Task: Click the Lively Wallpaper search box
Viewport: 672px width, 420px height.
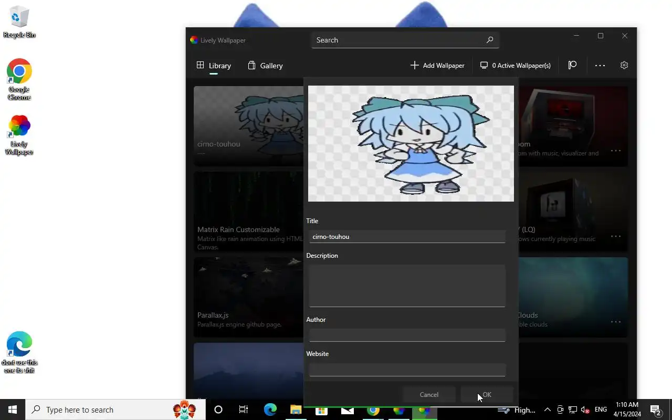Action: [405, 40]
